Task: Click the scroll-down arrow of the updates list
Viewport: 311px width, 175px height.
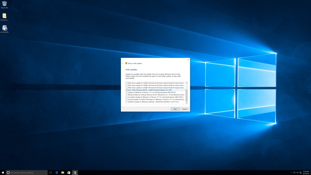Action: [x=187, y=103]
